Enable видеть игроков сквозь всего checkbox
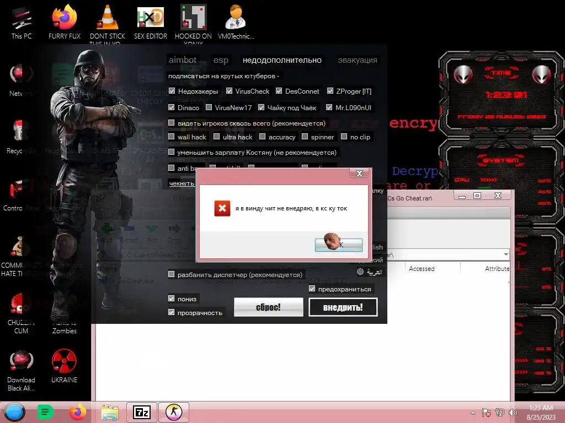The height and width of the screenshot is (423, 565). [x=172, y=123]
